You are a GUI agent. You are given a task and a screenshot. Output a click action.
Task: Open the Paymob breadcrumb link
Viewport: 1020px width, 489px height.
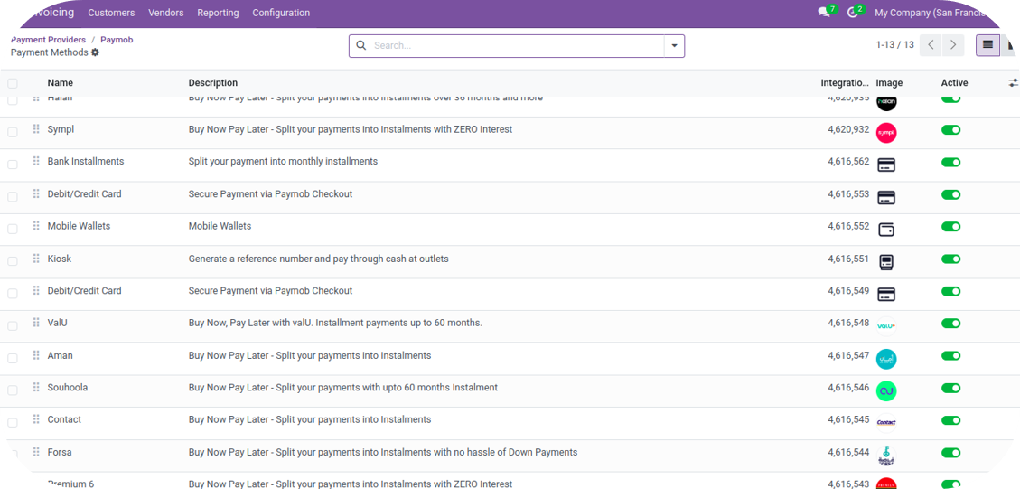click(x=117, y=40)
